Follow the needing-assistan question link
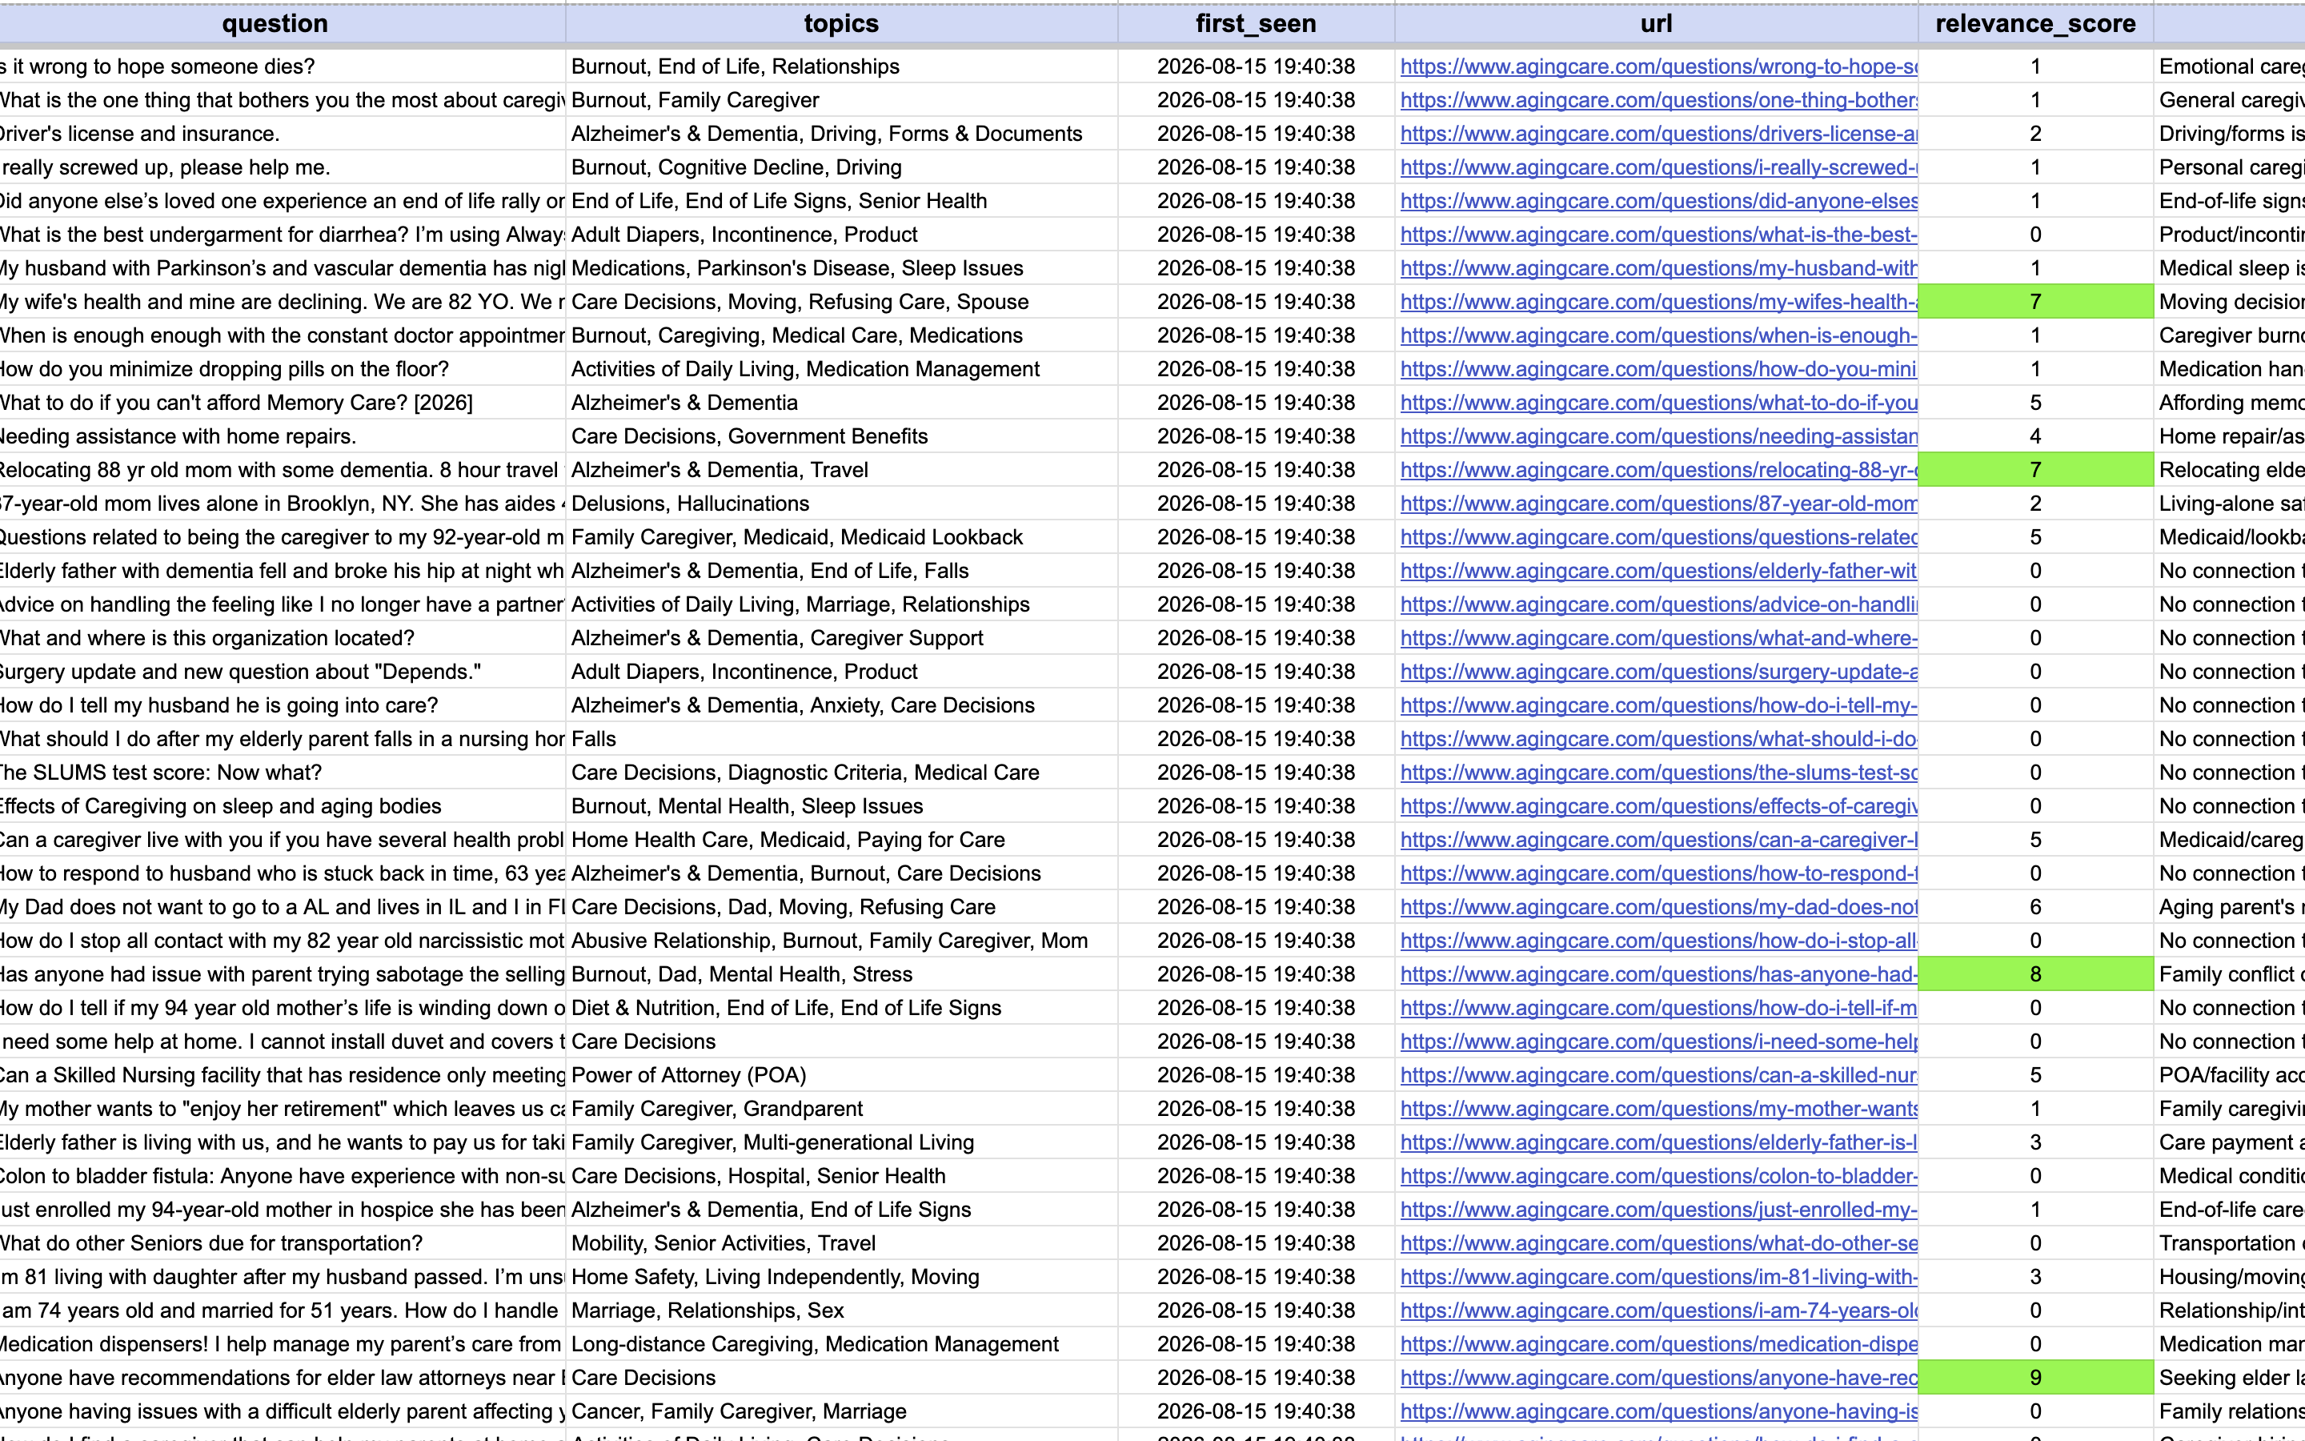Screen dimensions: 2305x1441 1659,436
